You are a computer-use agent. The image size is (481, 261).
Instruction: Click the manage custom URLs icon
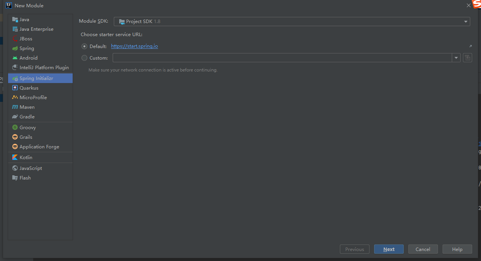467,58
